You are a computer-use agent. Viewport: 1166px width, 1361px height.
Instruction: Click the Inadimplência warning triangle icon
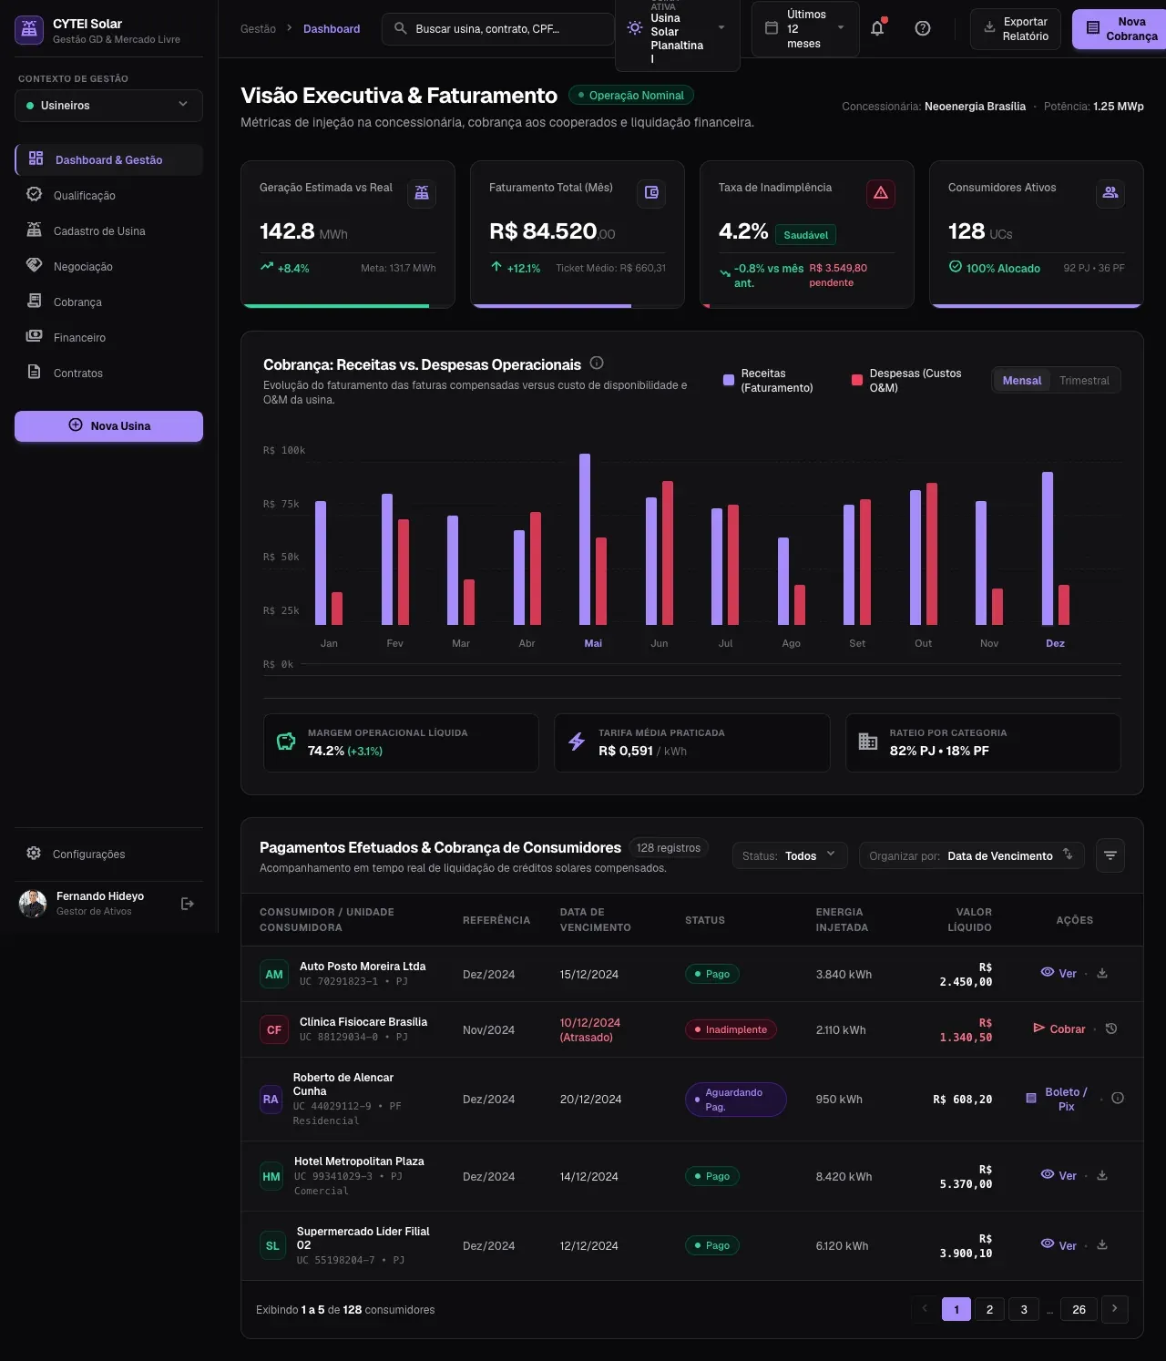point(881,193)
